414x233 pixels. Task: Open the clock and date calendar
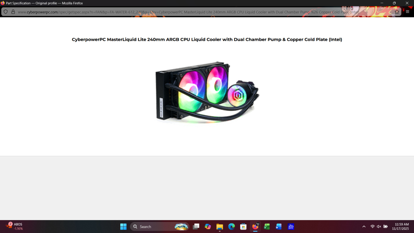click(400, 227)
